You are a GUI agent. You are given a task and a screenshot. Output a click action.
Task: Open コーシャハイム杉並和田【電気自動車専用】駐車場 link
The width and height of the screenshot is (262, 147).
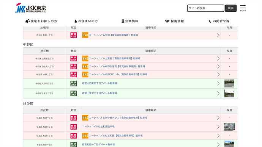coord(116,136)
